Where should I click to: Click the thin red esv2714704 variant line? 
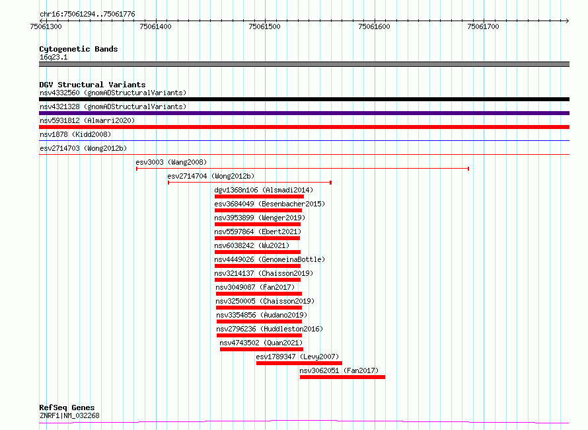coord(250,183)
